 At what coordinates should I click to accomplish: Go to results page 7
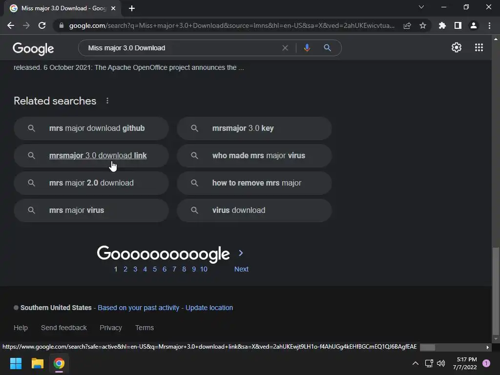[x=174, y=269]
